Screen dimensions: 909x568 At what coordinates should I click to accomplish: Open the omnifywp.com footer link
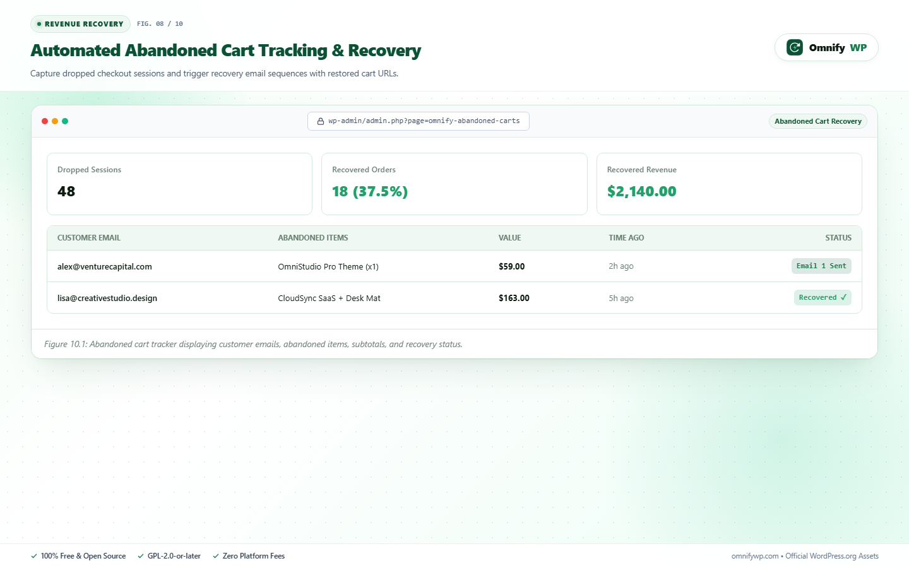(x=755, y=556)
